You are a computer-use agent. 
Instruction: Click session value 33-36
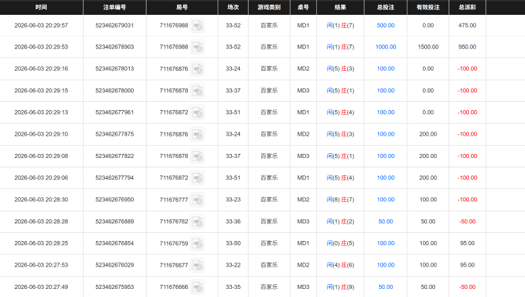click(x=233, y=221)
